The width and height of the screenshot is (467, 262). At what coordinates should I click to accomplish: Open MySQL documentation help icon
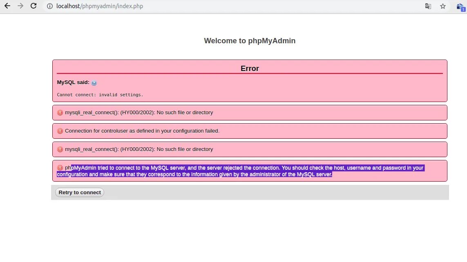(94, 83)
